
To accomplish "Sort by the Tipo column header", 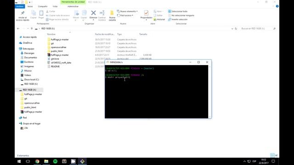I will point(119,34).
